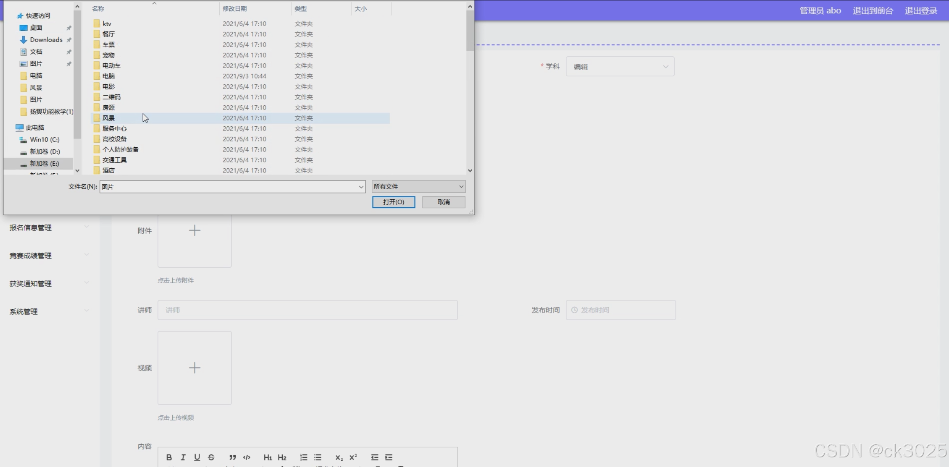
Task: Open the 学科 subject dropdown
Action: [x=620, y=67]
